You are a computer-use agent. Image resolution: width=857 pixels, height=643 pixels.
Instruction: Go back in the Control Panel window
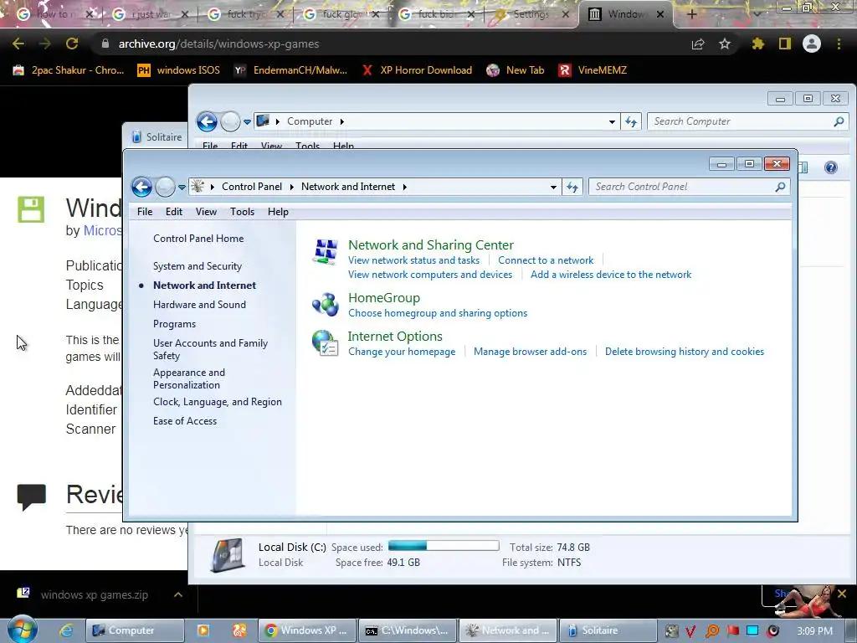[142, 187]
